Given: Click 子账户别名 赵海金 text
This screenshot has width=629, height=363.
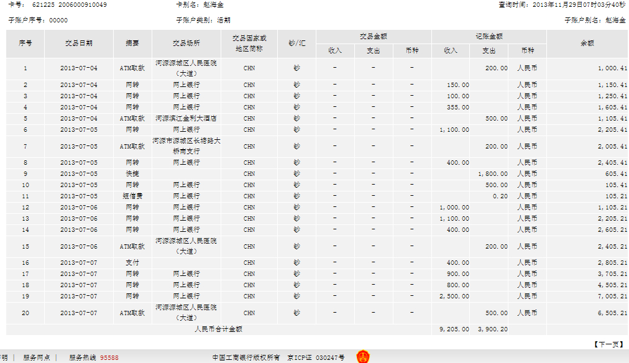Looking at the screenshot, I should pos(595,20).
